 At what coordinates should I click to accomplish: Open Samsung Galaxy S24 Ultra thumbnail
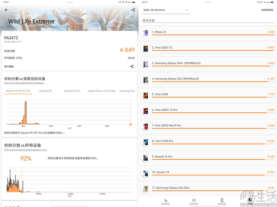point(146,189)
